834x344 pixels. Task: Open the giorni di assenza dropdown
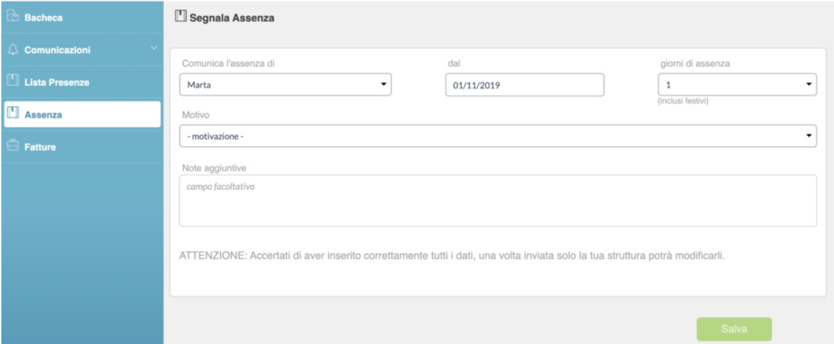coord(737,85)
